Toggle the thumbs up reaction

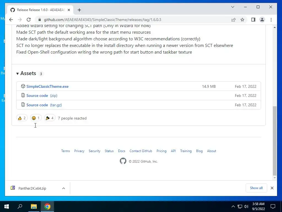(22, 118)
